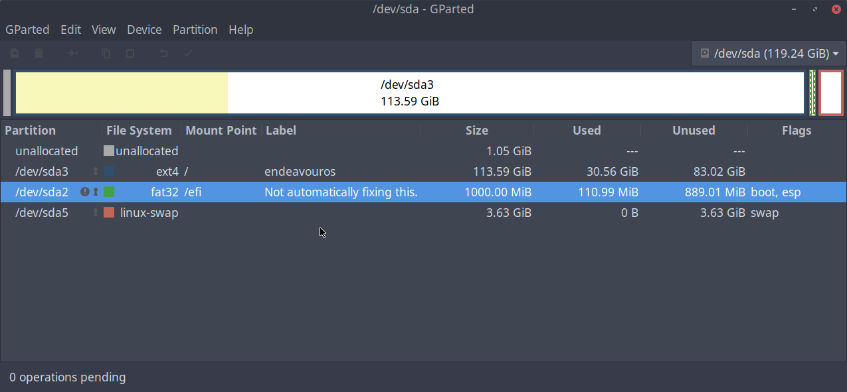Select the unallocated row in partition list
Image resolution: width=847 pixels, height=392 pixels.
(x=47, y=151)
